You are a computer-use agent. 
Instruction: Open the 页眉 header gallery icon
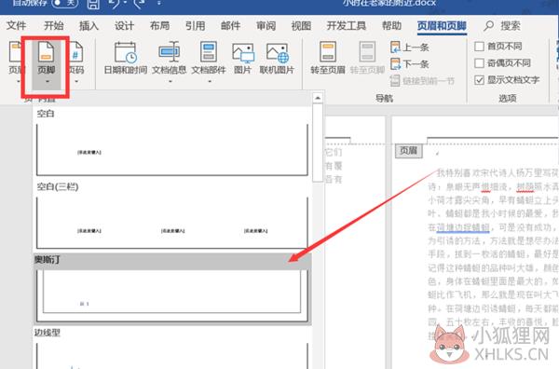pyautogui.click(x=15, y=51)
